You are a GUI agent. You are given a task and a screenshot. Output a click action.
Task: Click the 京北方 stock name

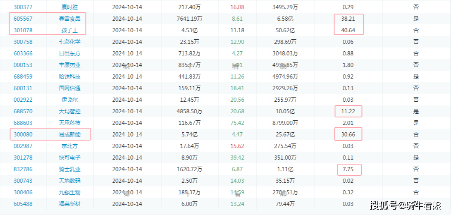tap(69, 146)
